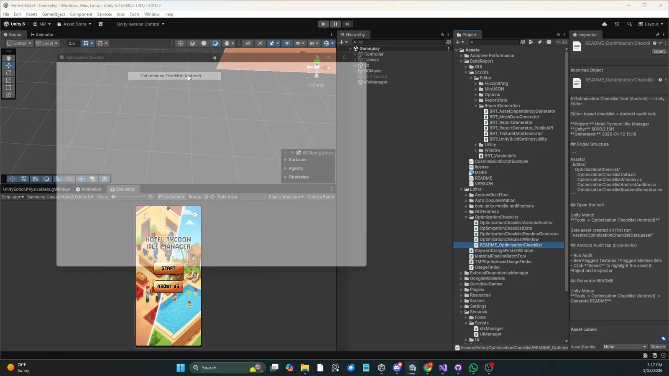Open the Tools menu
The image size is (669, 376).
click(134, 14)
